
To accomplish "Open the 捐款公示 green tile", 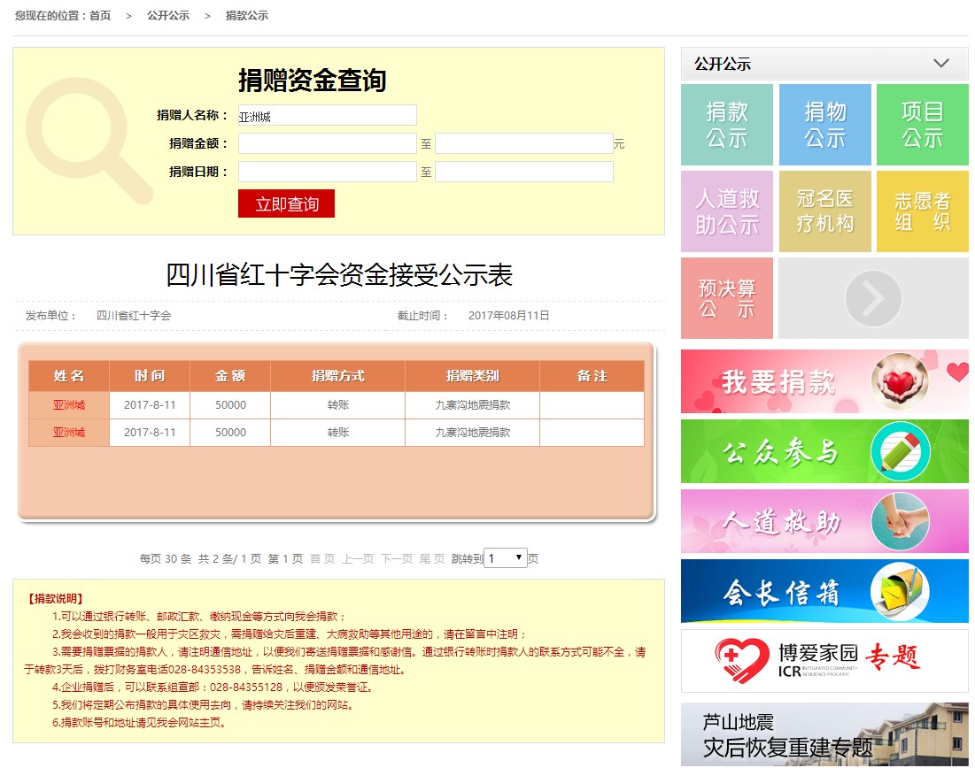I will click(726, 125).
